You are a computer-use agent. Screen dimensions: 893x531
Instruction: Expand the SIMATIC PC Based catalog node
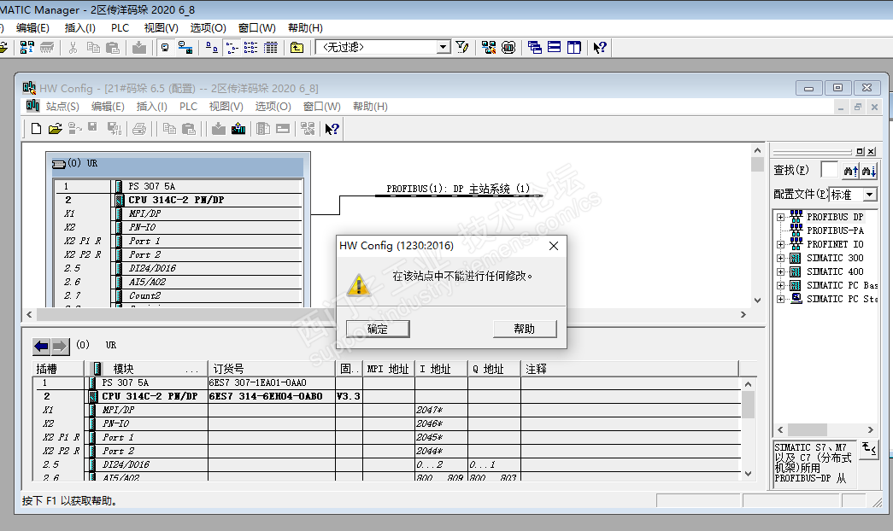(x=781, y=285)
